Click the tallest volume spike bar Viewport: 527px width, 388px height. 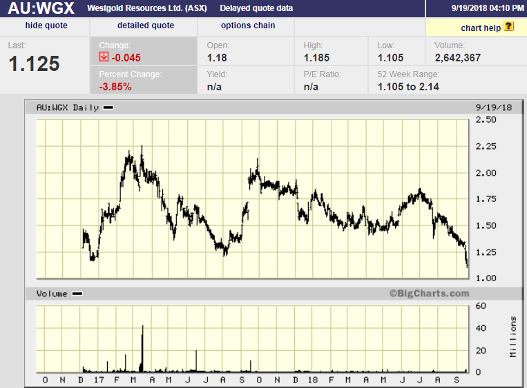(142, 349)
